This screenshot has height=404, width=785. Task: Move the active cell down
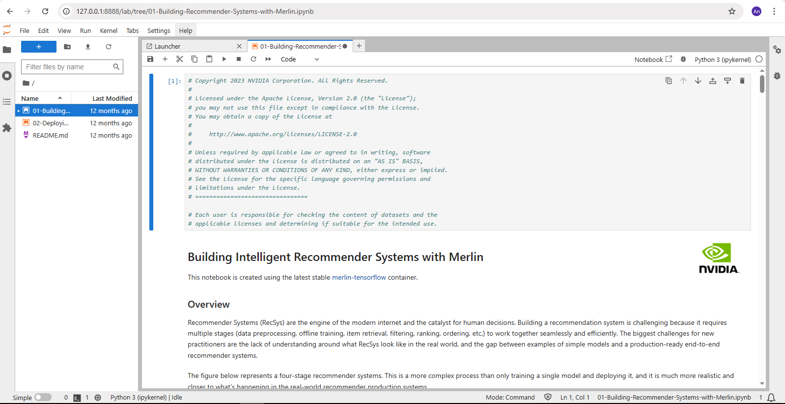coord(698,81)
